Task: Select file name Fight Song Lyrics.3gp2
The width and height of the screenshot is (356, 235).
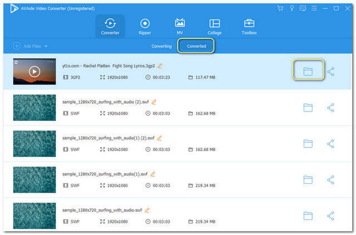Action: [x=108, y=66]
